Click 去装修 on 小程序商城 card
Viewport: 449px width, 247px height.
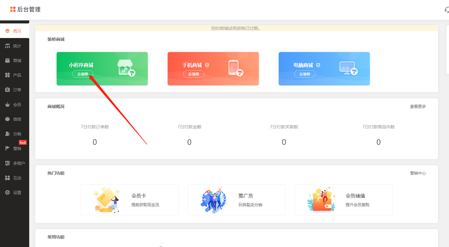click(x=83, y=74)
